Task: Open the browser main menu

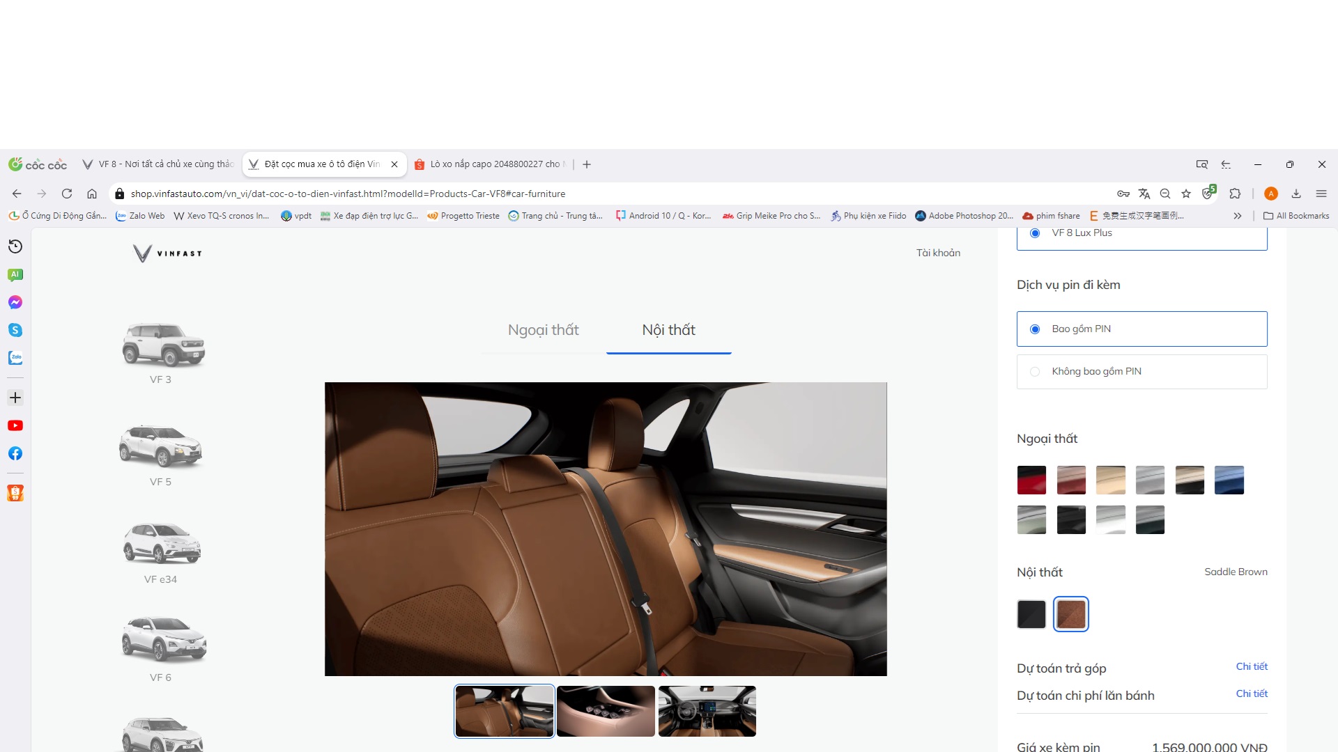Action: [x=1321, y=194]
